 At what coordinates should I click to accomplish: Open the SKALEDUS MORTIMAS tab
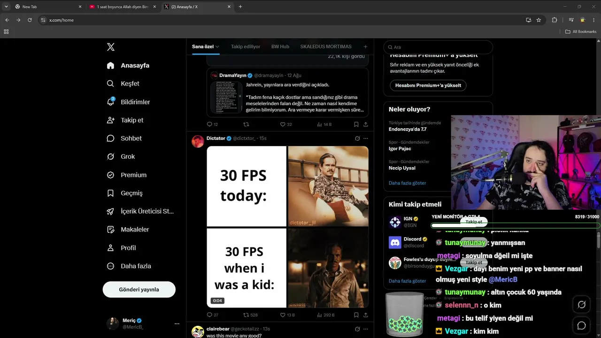point(326,46)
